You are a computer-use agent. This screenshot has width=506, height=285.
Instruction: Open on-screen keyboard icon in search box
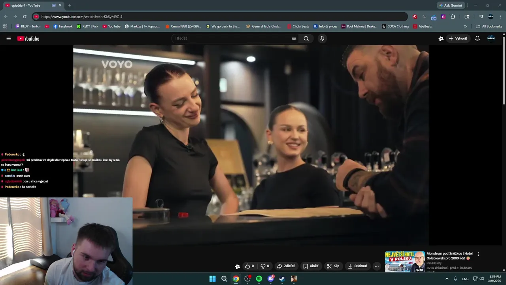click(294, 38)
